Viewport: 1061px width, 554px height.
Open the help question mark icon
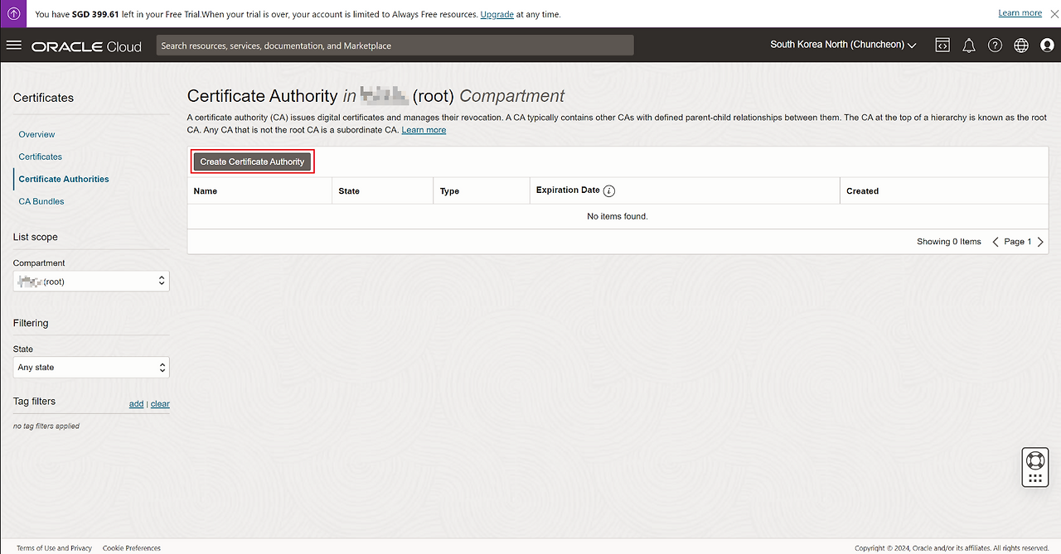(995, 46)
